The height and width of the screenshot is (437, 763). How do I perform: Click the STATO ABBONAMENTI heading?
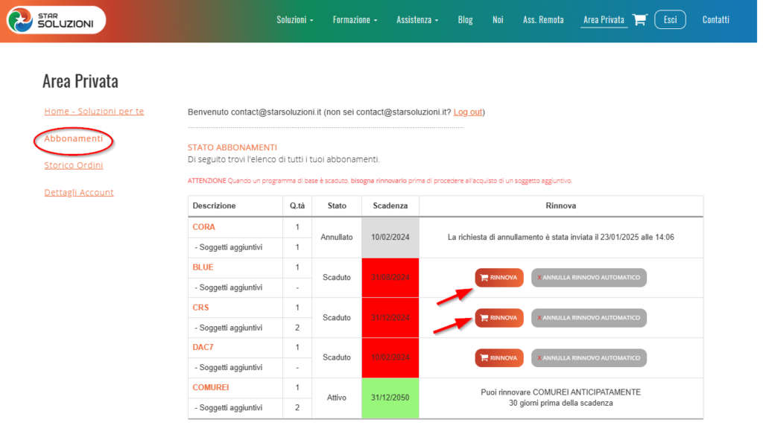(x=232, y=147)
